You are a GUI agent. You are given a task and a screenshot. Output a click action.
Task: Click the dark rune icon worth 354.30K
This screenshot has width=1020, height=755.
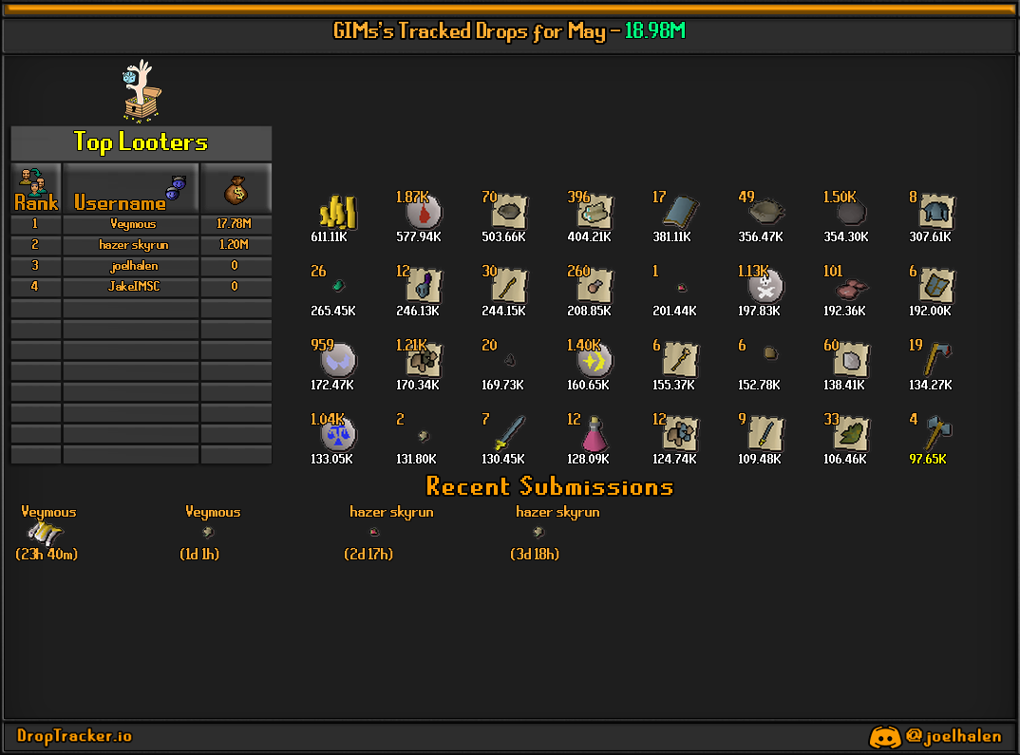tap(851, 213)
